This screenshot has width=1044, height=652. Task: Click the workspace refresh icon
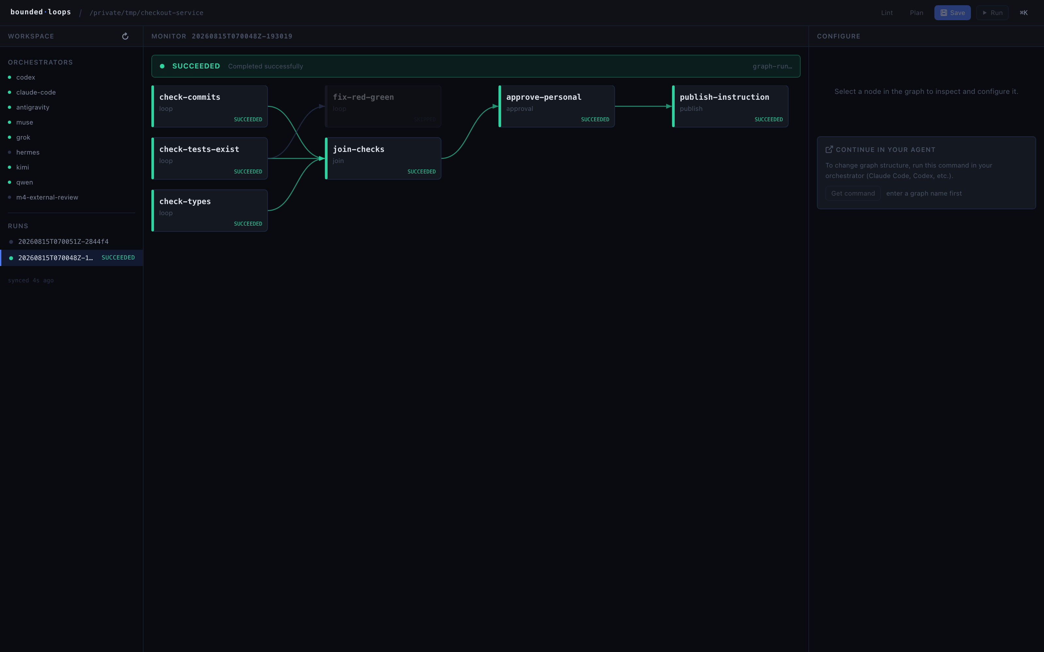click(125, 36)
